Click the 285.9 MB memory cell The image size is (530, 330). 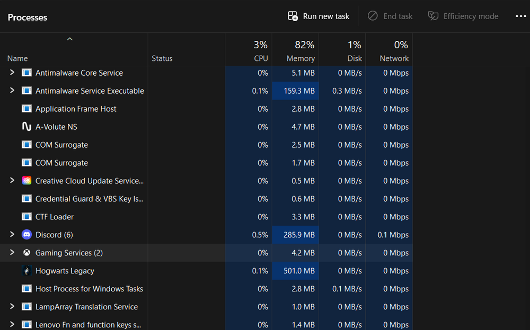point(295,235)
